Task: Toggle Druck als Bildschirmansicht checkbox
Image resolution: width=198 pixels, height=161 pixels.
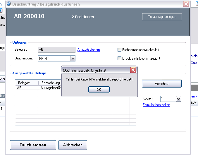Action: coord(119,59)
